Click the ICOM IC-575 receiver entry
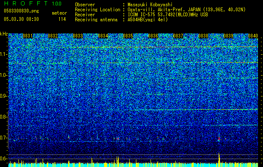This screenshot has height=167, width=263. [168, 15]
